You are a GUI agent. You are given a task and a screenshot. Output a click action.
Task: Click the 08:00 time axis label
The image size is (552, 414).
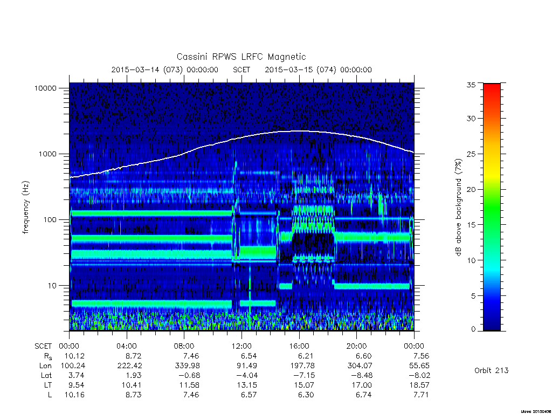(184, 346)
